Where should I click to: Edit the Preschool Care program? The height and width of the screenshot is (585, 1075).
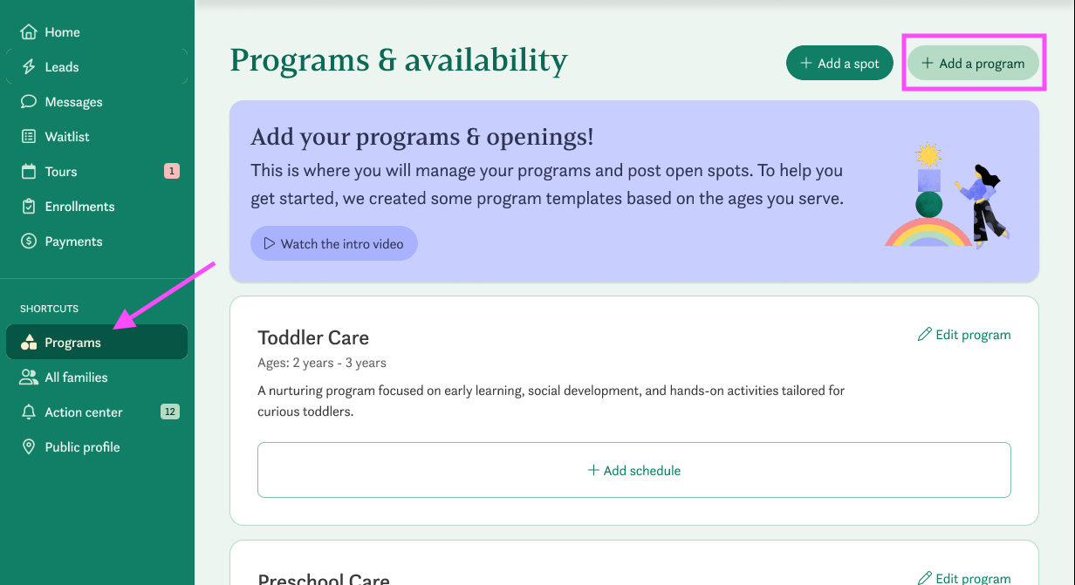(964, 578)
